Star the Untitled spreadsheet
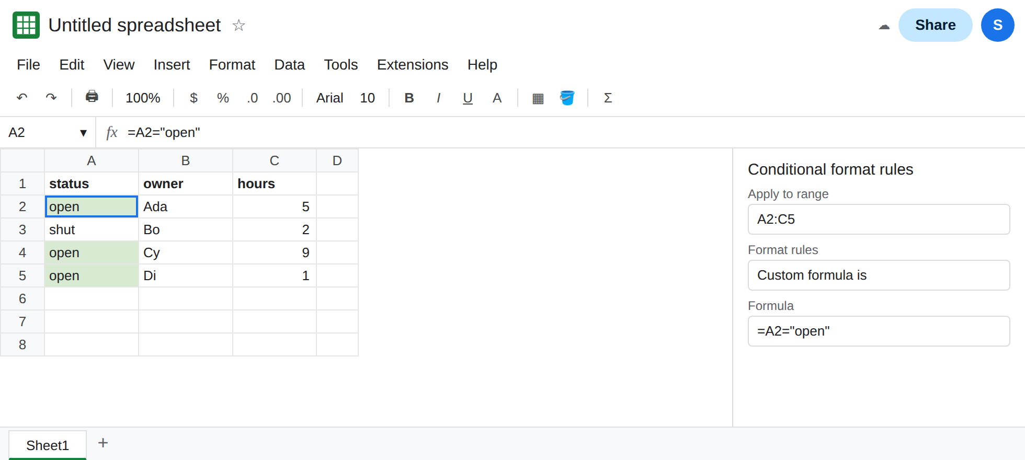This screenshot has height=460, width=1025. pos(238,25)
